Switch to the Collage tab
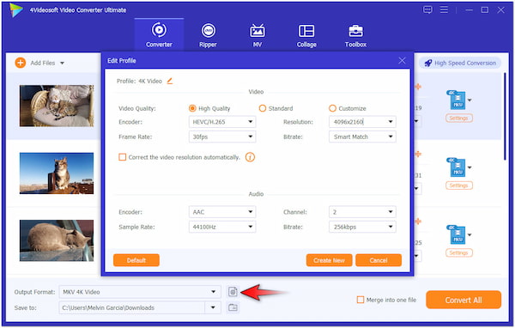The width and height of the screenshot is (515, 328). pyautogui.click(x=306, y=35)
